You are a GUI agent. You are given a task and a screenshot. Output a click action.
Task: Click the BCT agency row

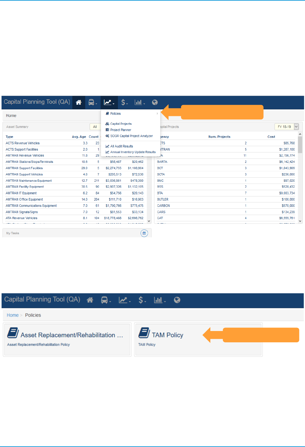pyautogui.click(x=226, y=168)
